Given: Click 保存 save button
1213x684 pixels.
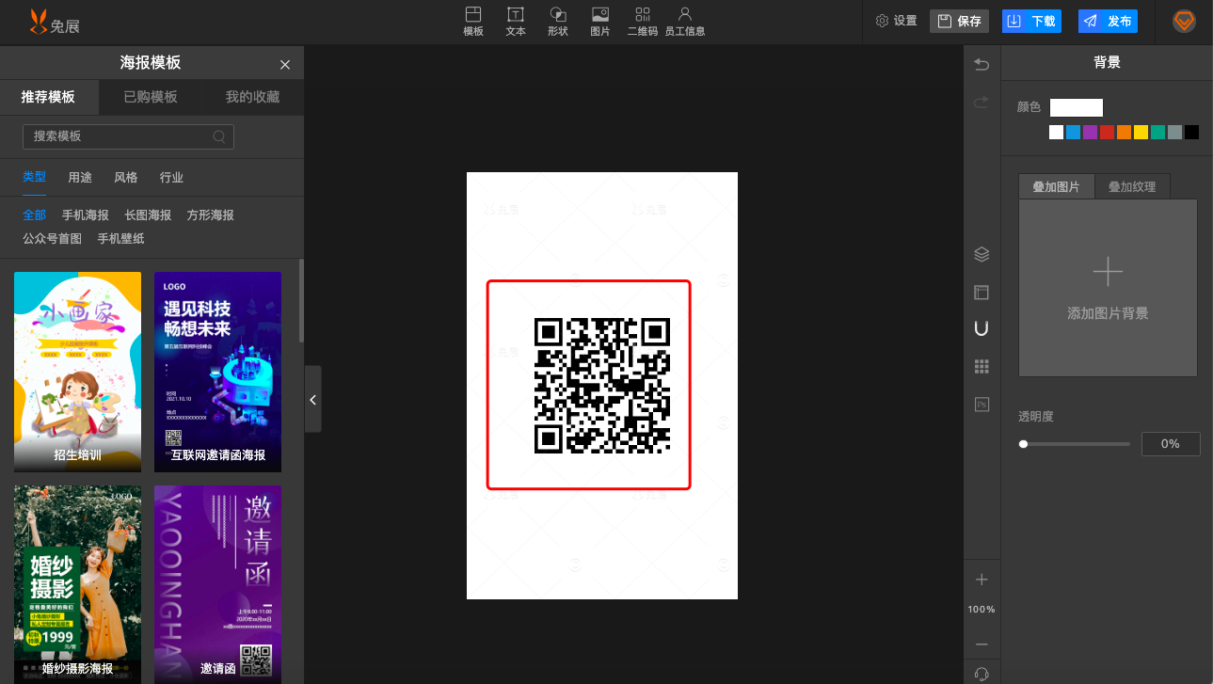Looking at the screenshot, I should [x=959, y=21].
